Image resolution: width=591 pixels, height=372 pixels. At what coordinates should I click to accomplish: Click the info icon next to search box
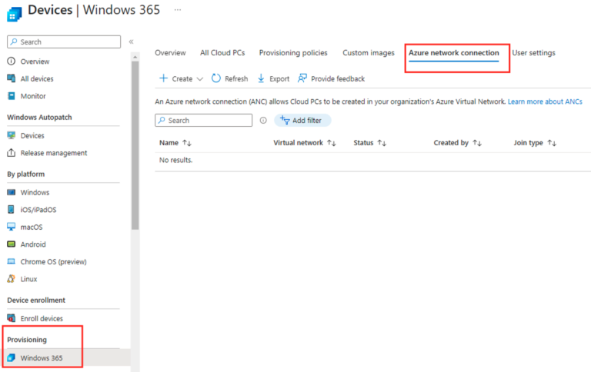tap(263, 120)
